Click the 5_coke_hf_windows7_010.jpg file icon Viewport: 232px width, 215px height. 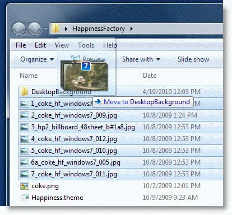[x=25, y=151]
